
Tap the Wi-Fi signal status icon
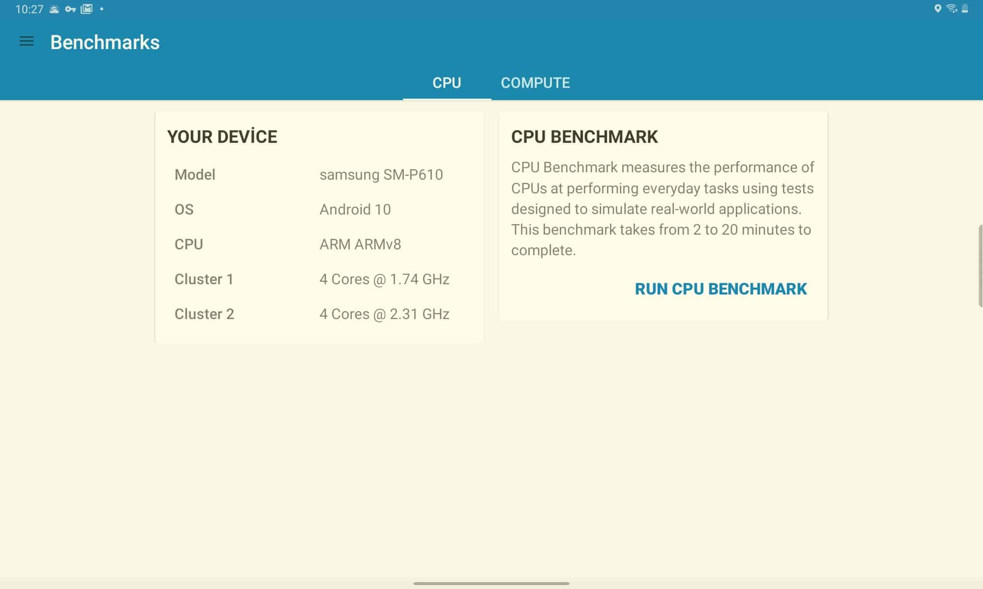[952, 9]
